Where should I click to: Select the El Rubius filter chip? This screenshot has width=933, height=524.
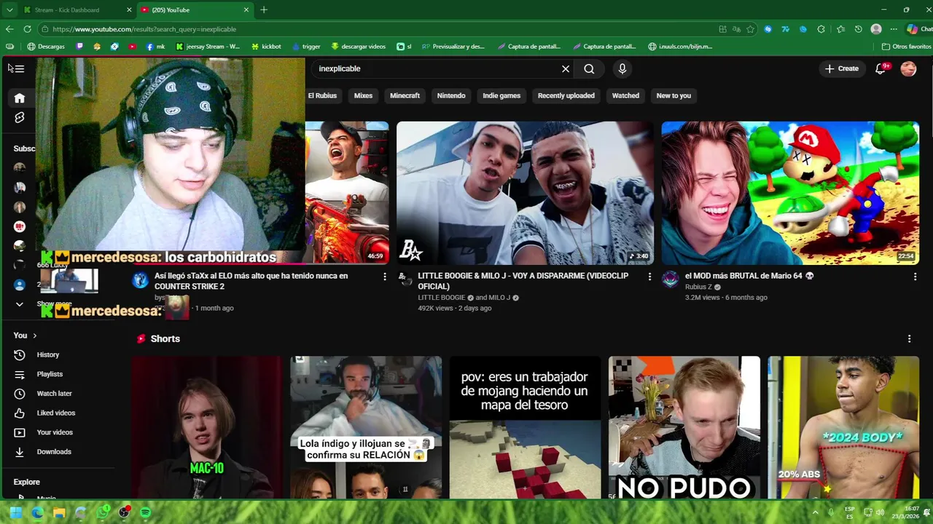tap(322, 95)
